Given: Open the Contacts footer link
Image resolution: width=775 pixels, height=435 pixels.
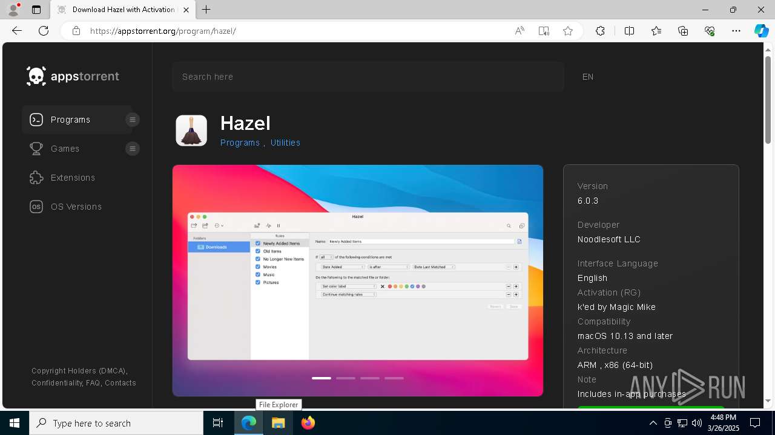Looking at the screenshot, I should coord(120,383).
